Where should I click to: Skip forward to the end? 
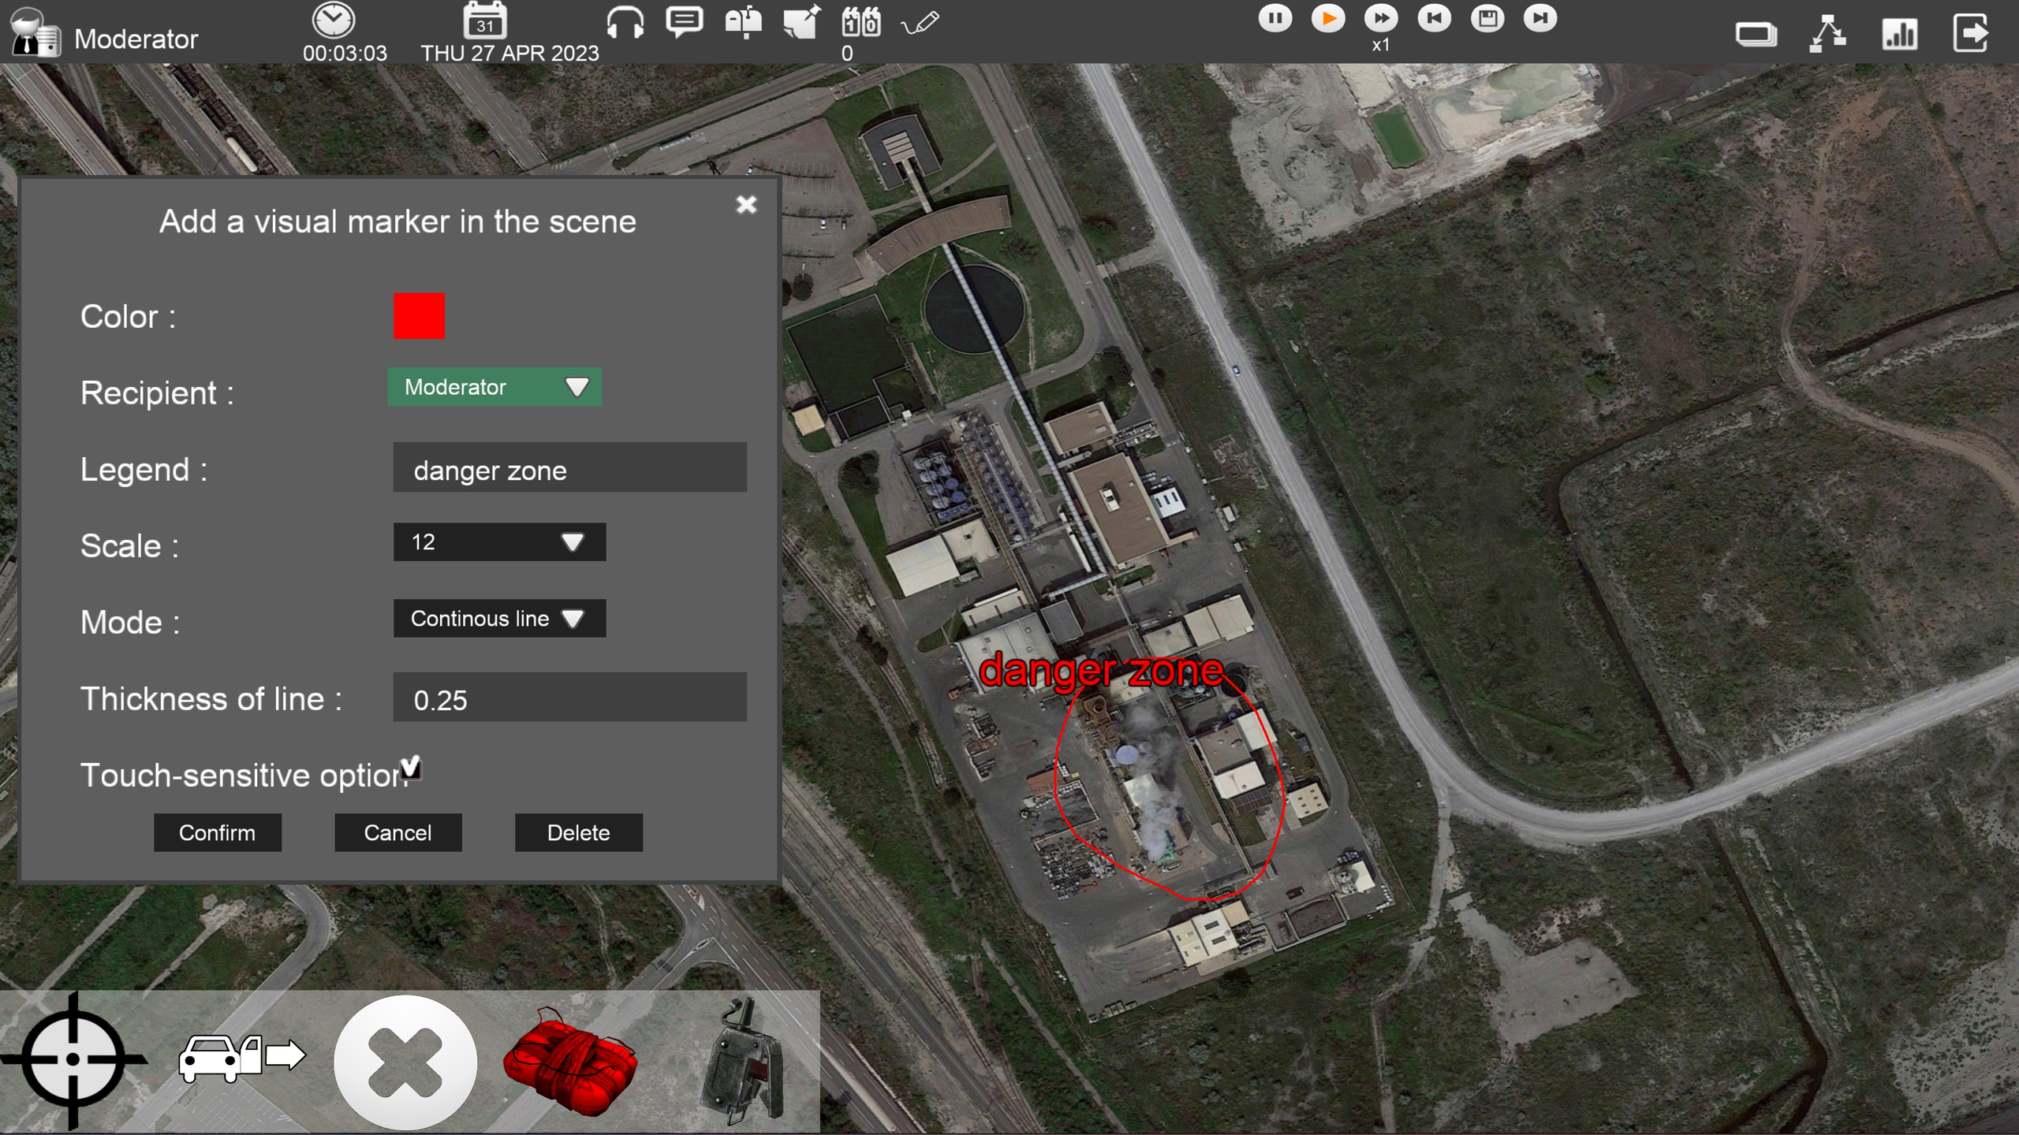1540,18
